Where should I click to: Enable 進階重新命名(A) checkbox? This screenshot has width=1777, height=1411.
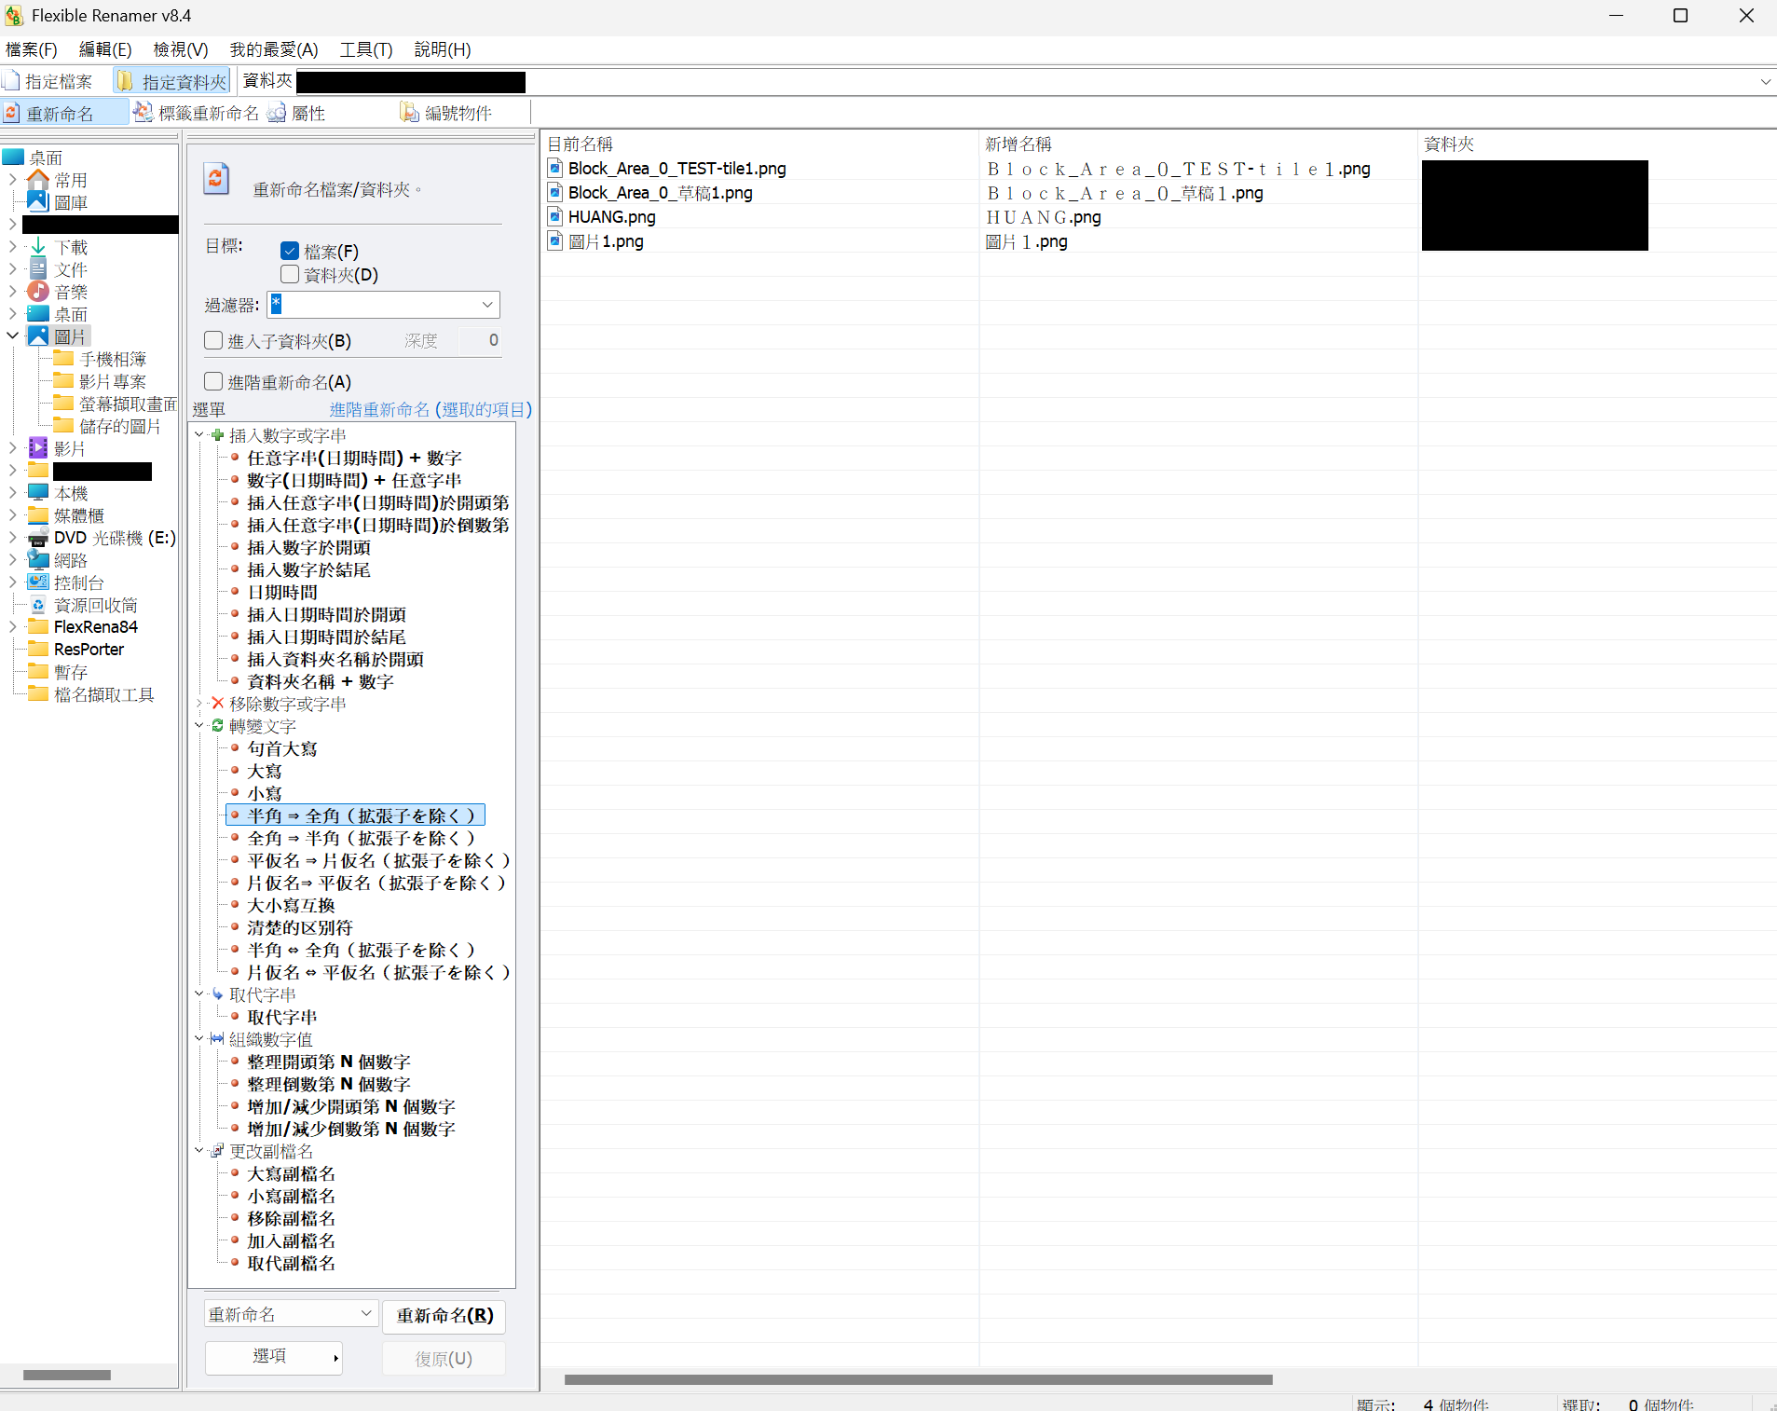point(213,381)
